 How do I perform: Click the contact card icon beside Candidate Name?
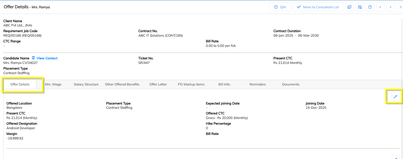click(33, 58)
